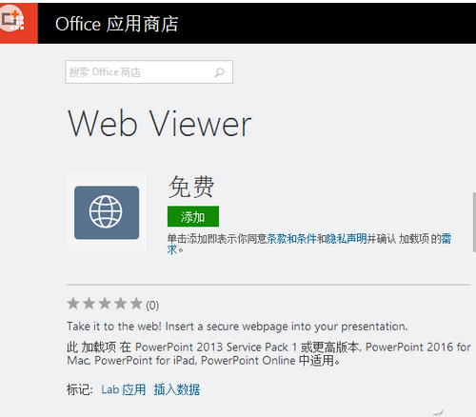
Task: Click the Web Viewer globe app icon
Action: (107, 212)
